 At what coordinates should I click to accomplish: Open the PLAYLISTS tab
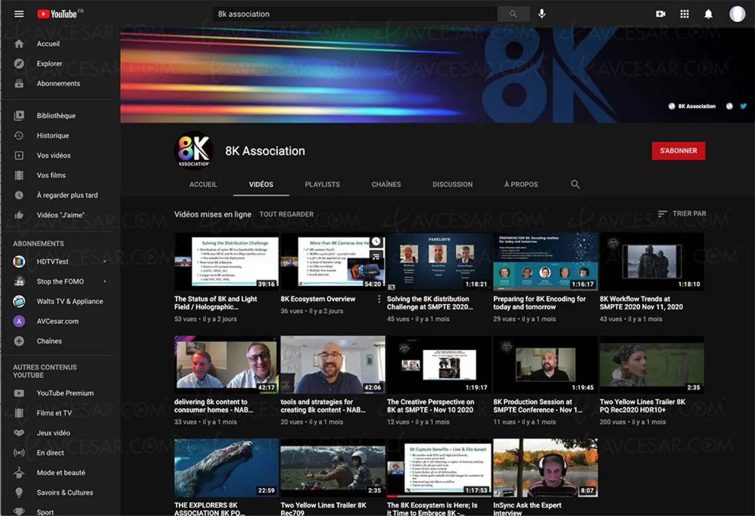coord(322,184)
